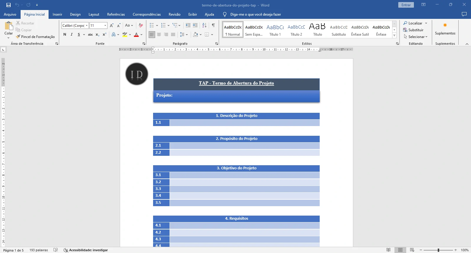
Task: Switch to the Layout tab
Action: [x=94, y=14]
